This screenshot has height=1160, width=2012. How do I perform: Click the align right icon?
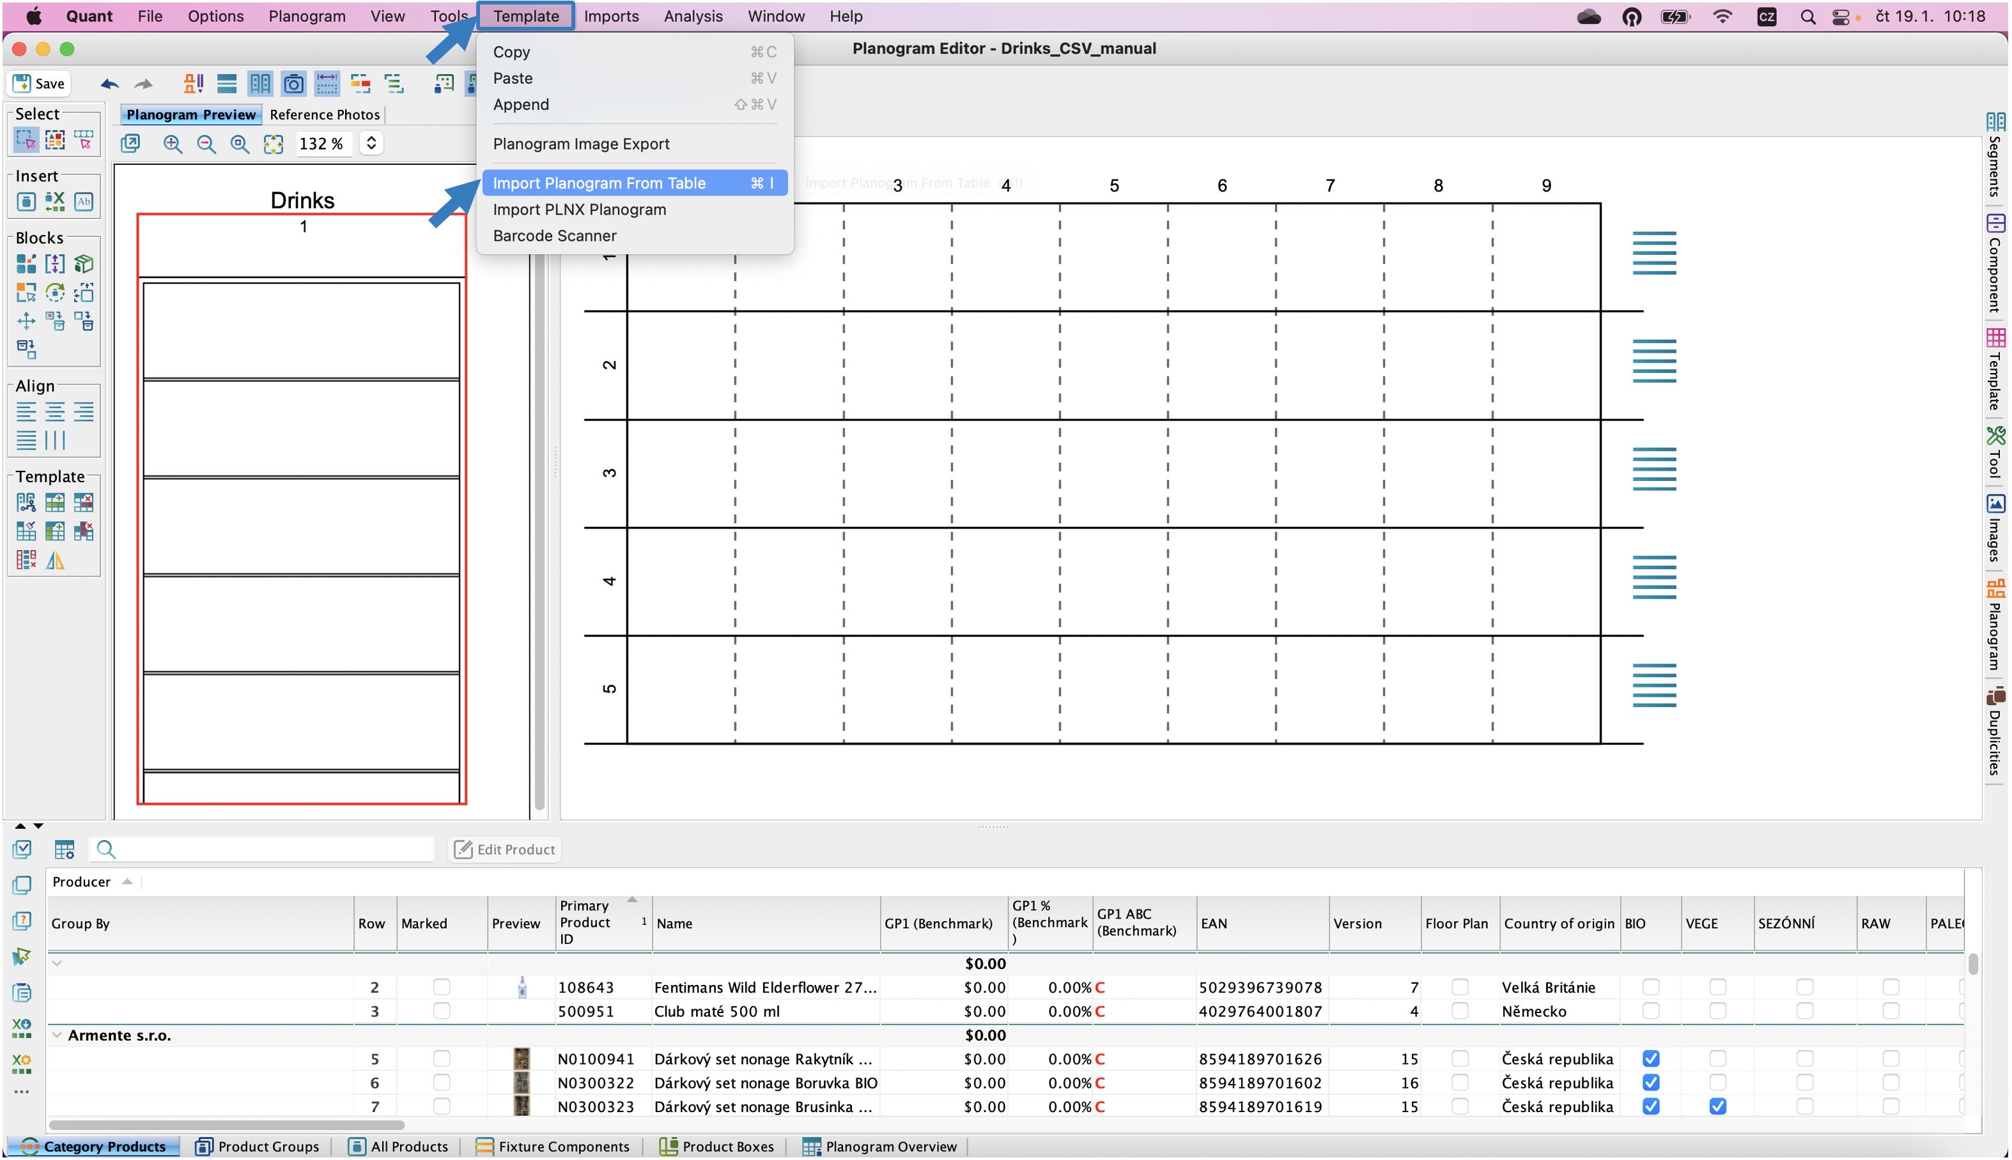84,412
